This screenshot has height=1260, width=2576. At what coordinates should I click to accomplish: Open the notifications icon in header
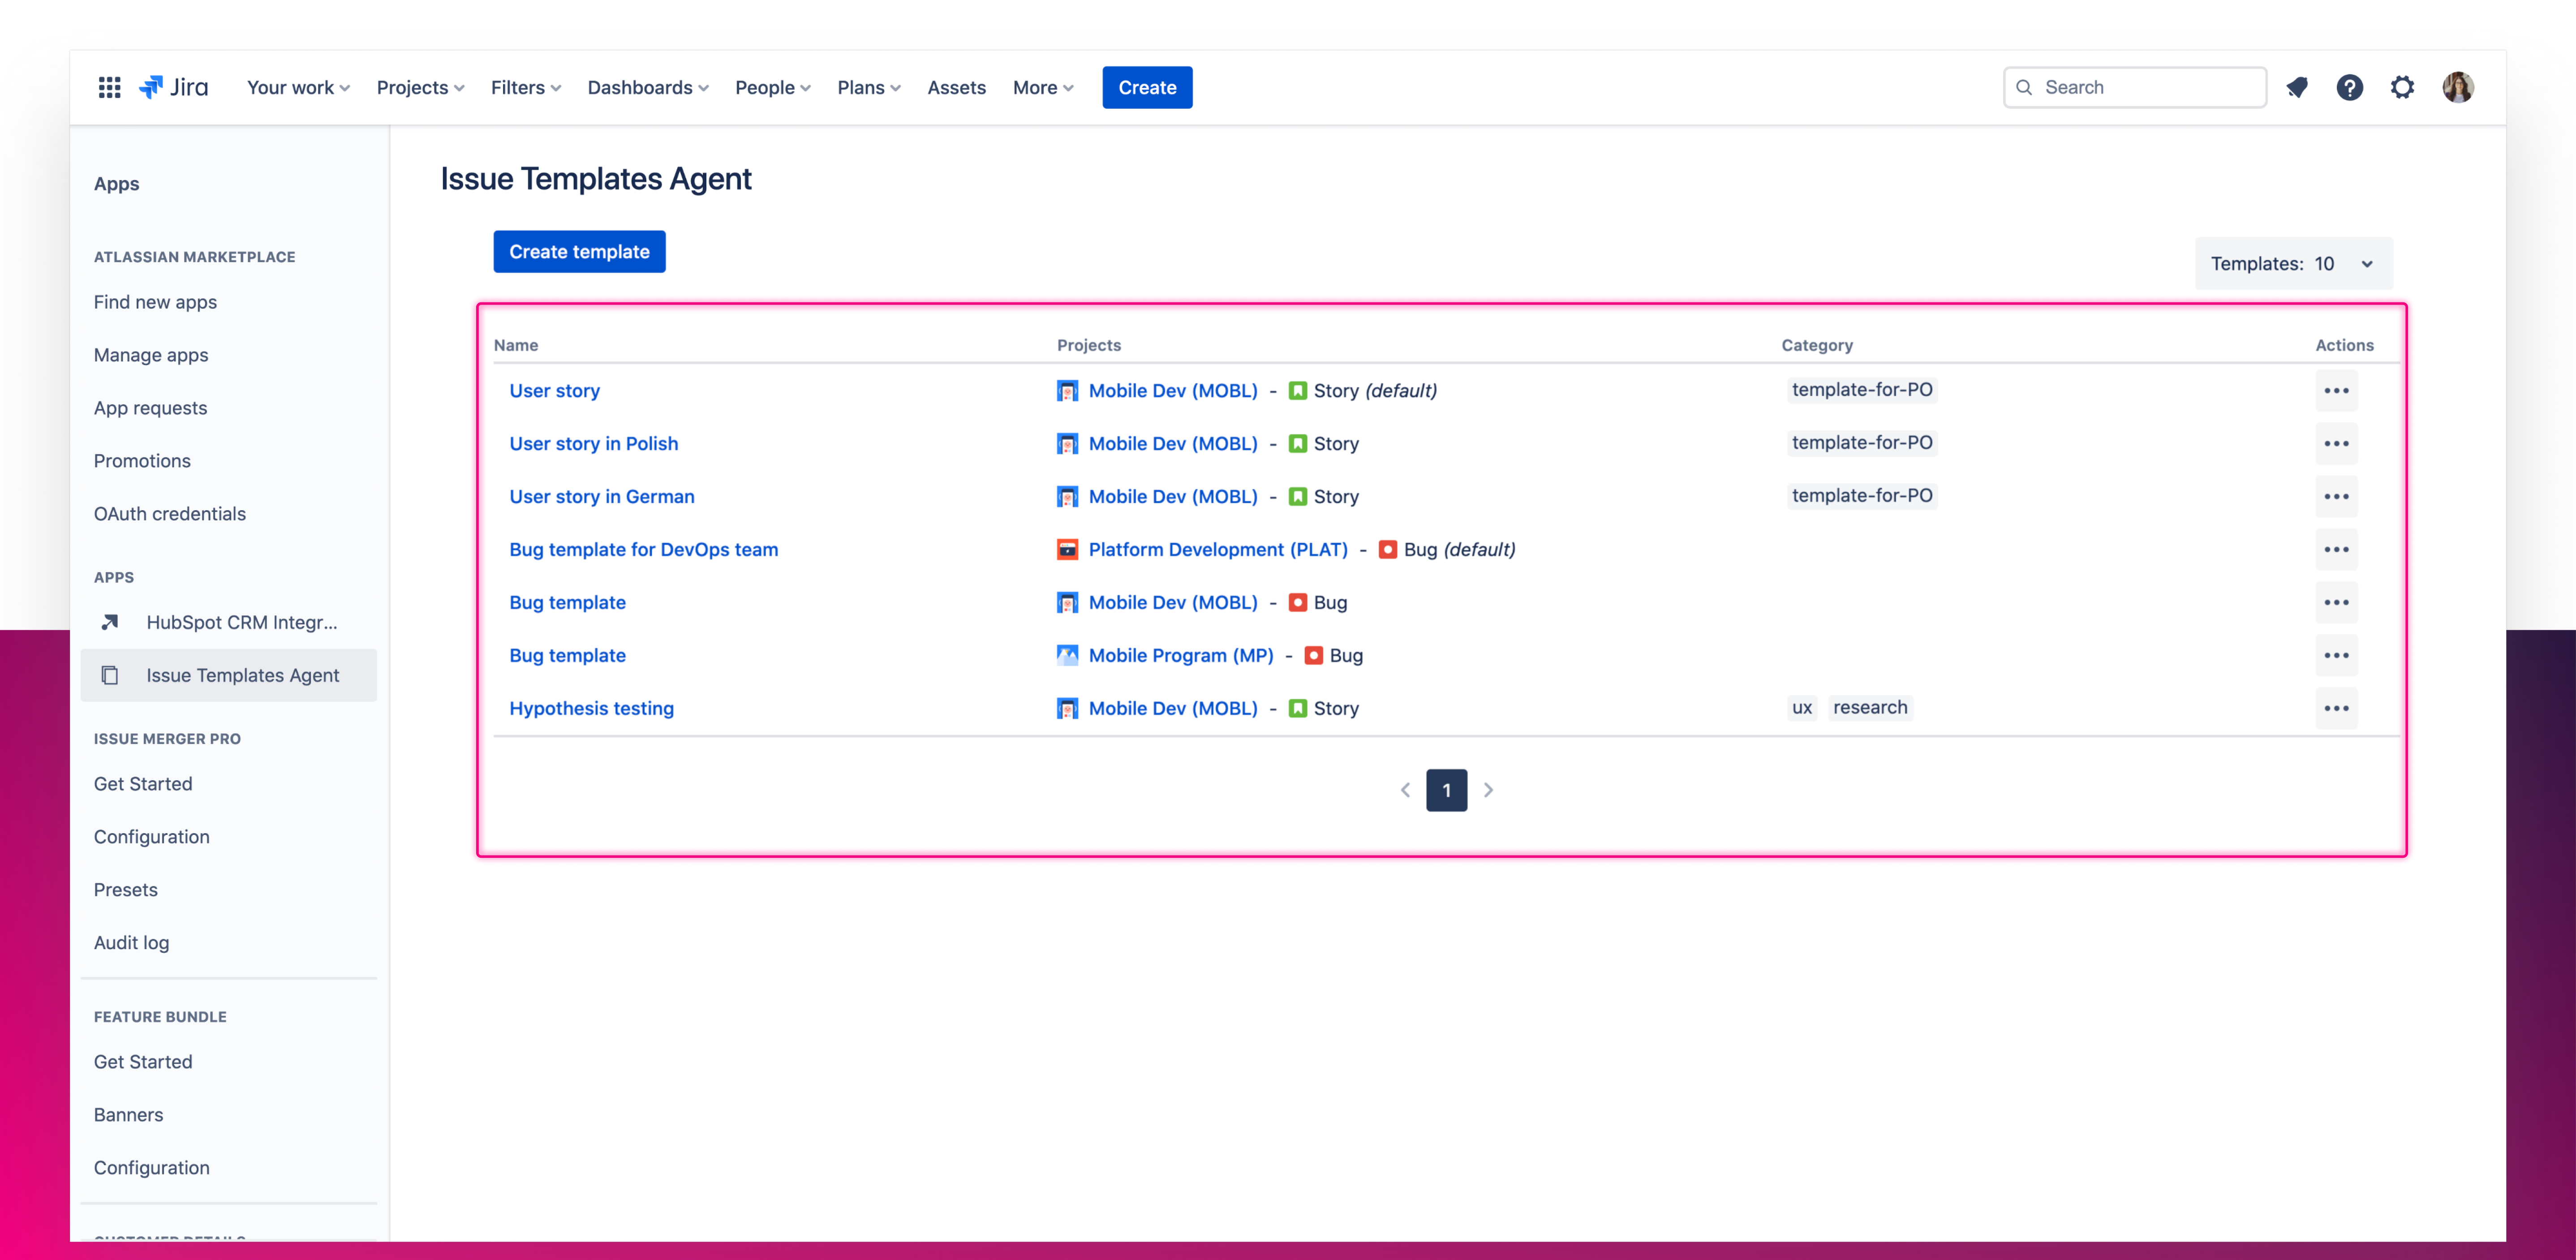[2297, 87]
